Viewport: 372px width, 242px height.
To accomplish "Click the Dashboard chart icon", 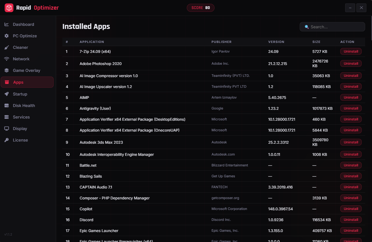I will pos(7,24).
